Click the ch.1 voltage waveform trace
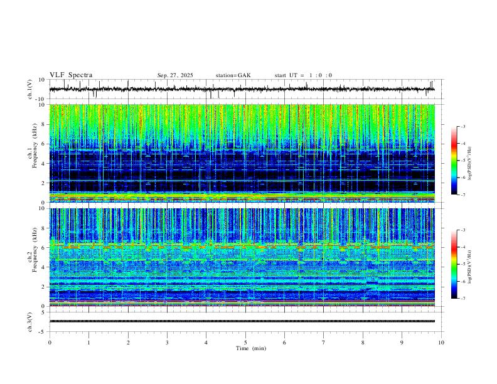This screenshot has height=384, width=497. 242,89
